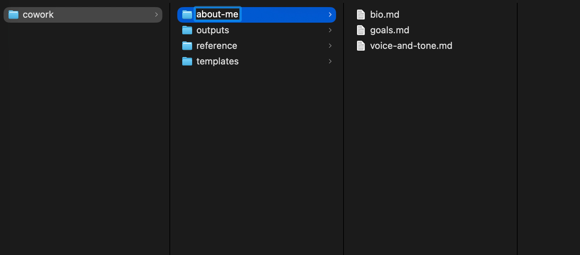Click the about-me folder icon

click(187, 15)
